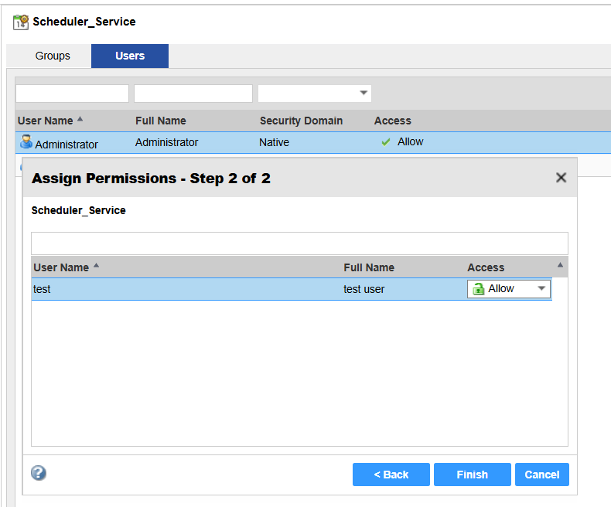611x507 pixels.
Task: Click the Scheduler_Service page title text
Action: tap(84, 22)
